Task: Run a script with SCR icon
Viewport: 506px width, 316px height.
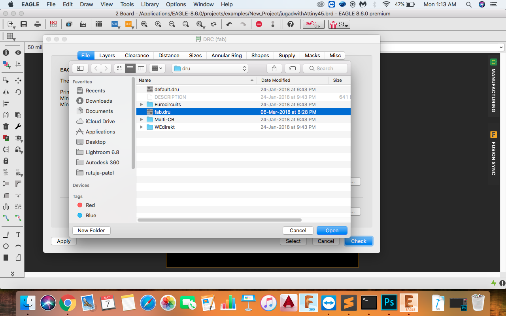Action: click(115, 24)
